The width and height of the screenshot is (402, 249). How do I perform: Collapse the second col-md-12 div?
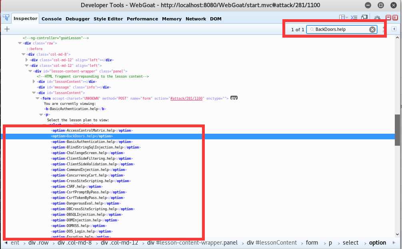27,66
